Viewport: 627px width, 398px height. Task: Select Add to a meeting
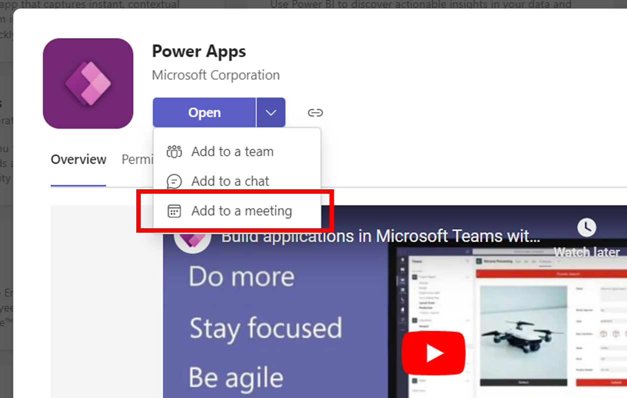[242, 211]
